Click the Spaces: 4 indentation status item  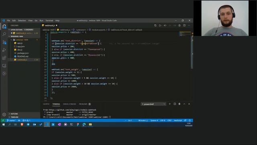coord(154,120)
